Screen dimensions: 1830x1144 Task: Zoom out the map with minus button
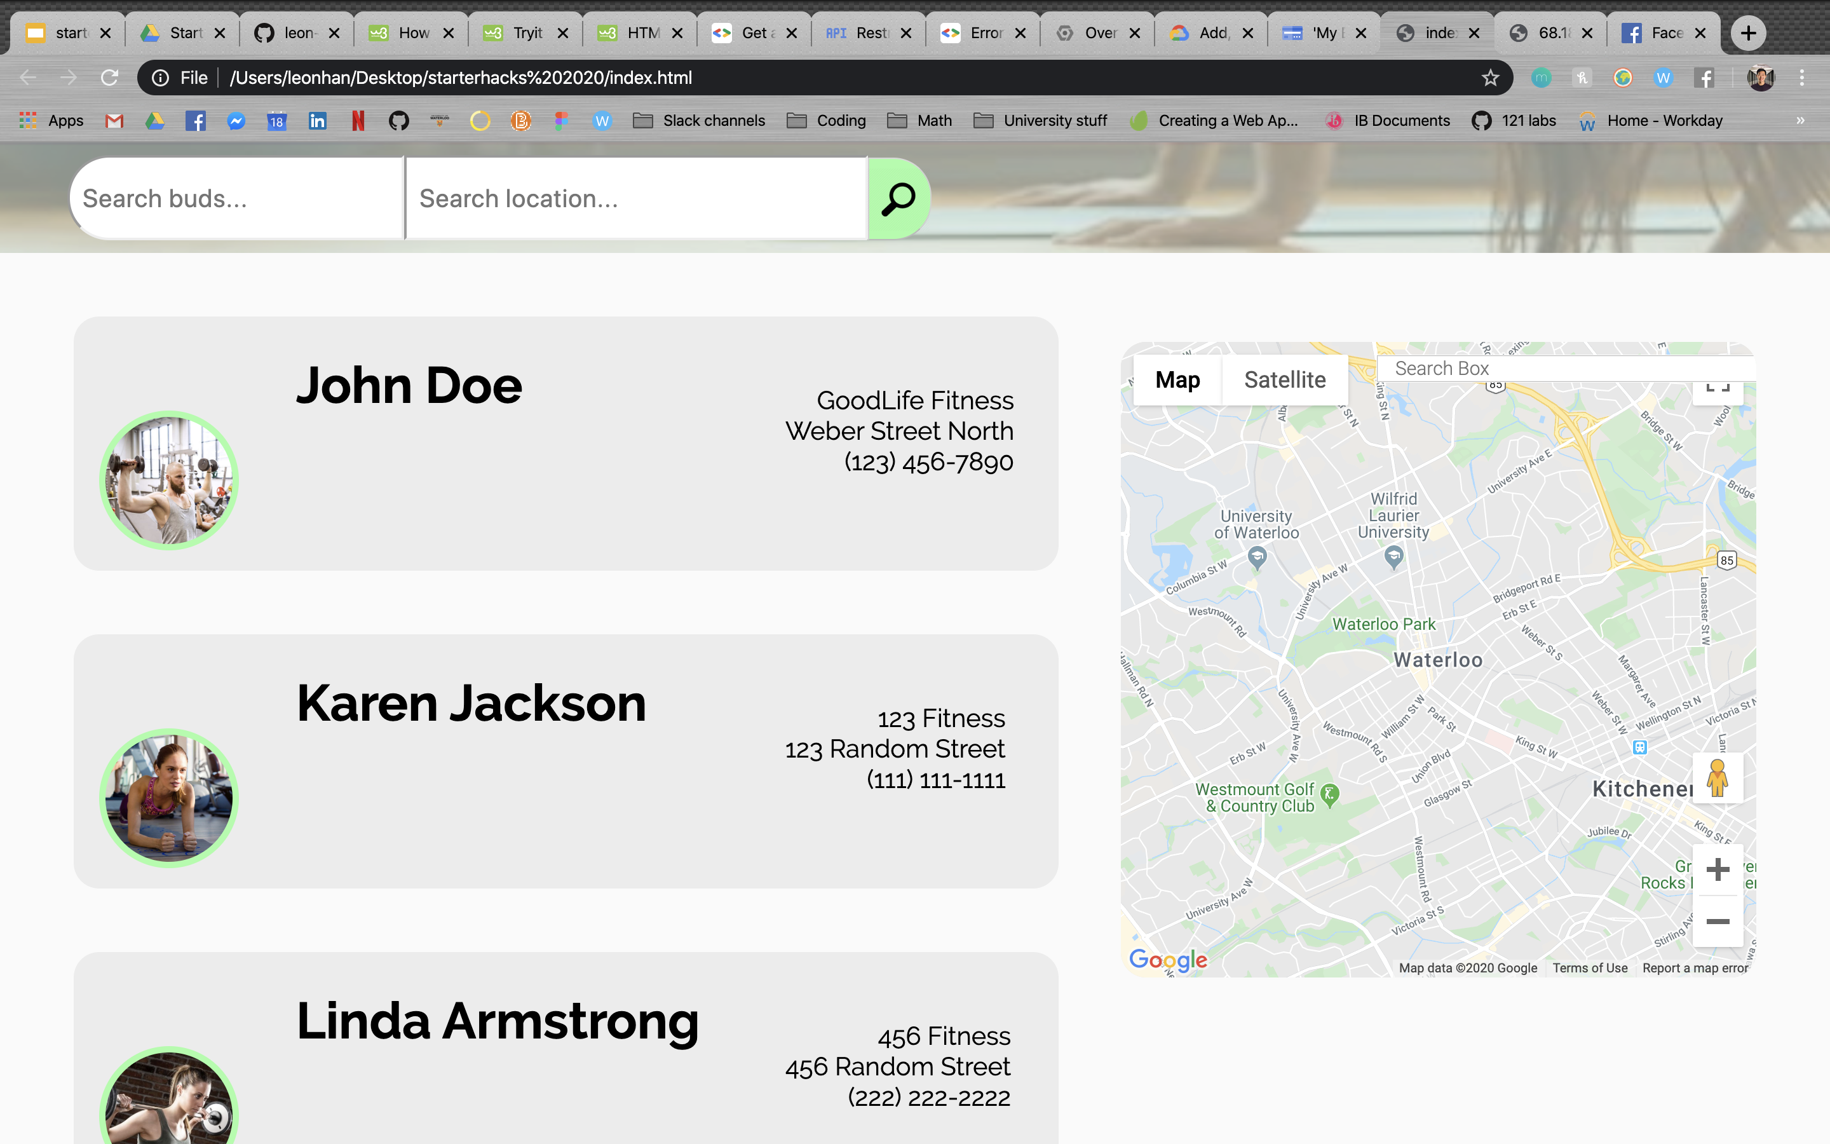coord(1718,921)
